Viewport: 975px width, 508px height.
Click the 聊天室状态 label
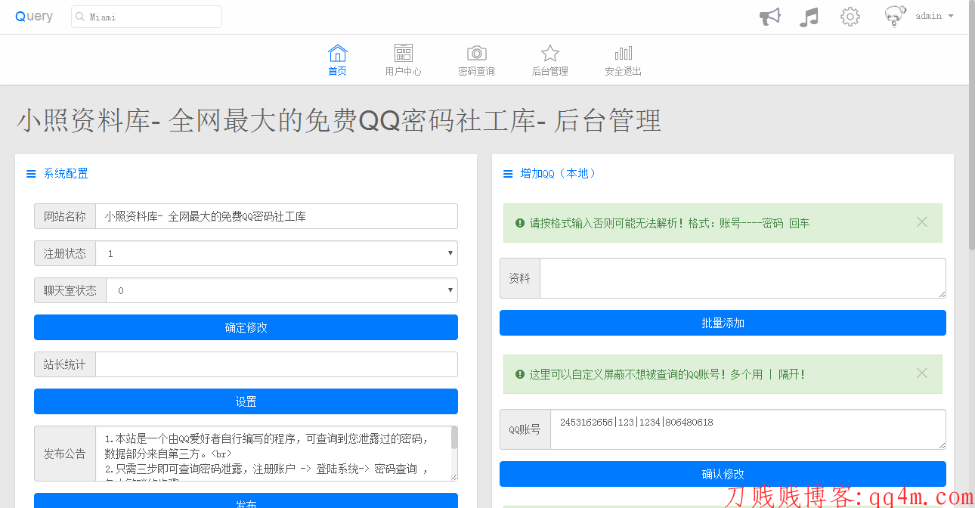click(x=70, y=290)
